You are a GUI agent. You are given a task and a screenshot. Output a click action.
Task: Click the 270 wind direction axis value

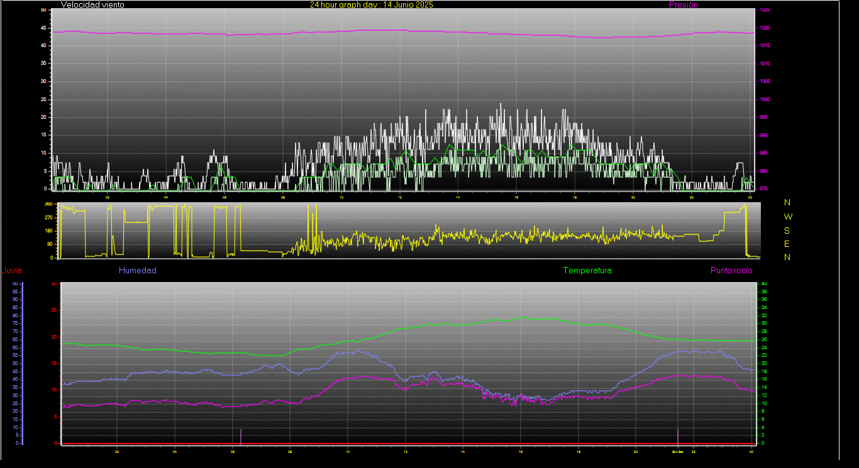pos(48,217)
